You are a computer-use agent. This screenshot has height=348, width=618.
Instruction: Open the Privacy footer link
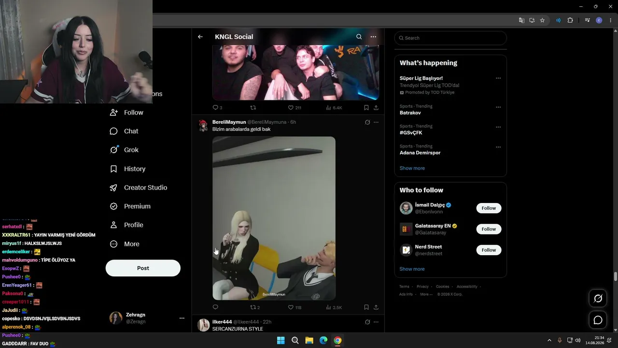click(422, 287)
